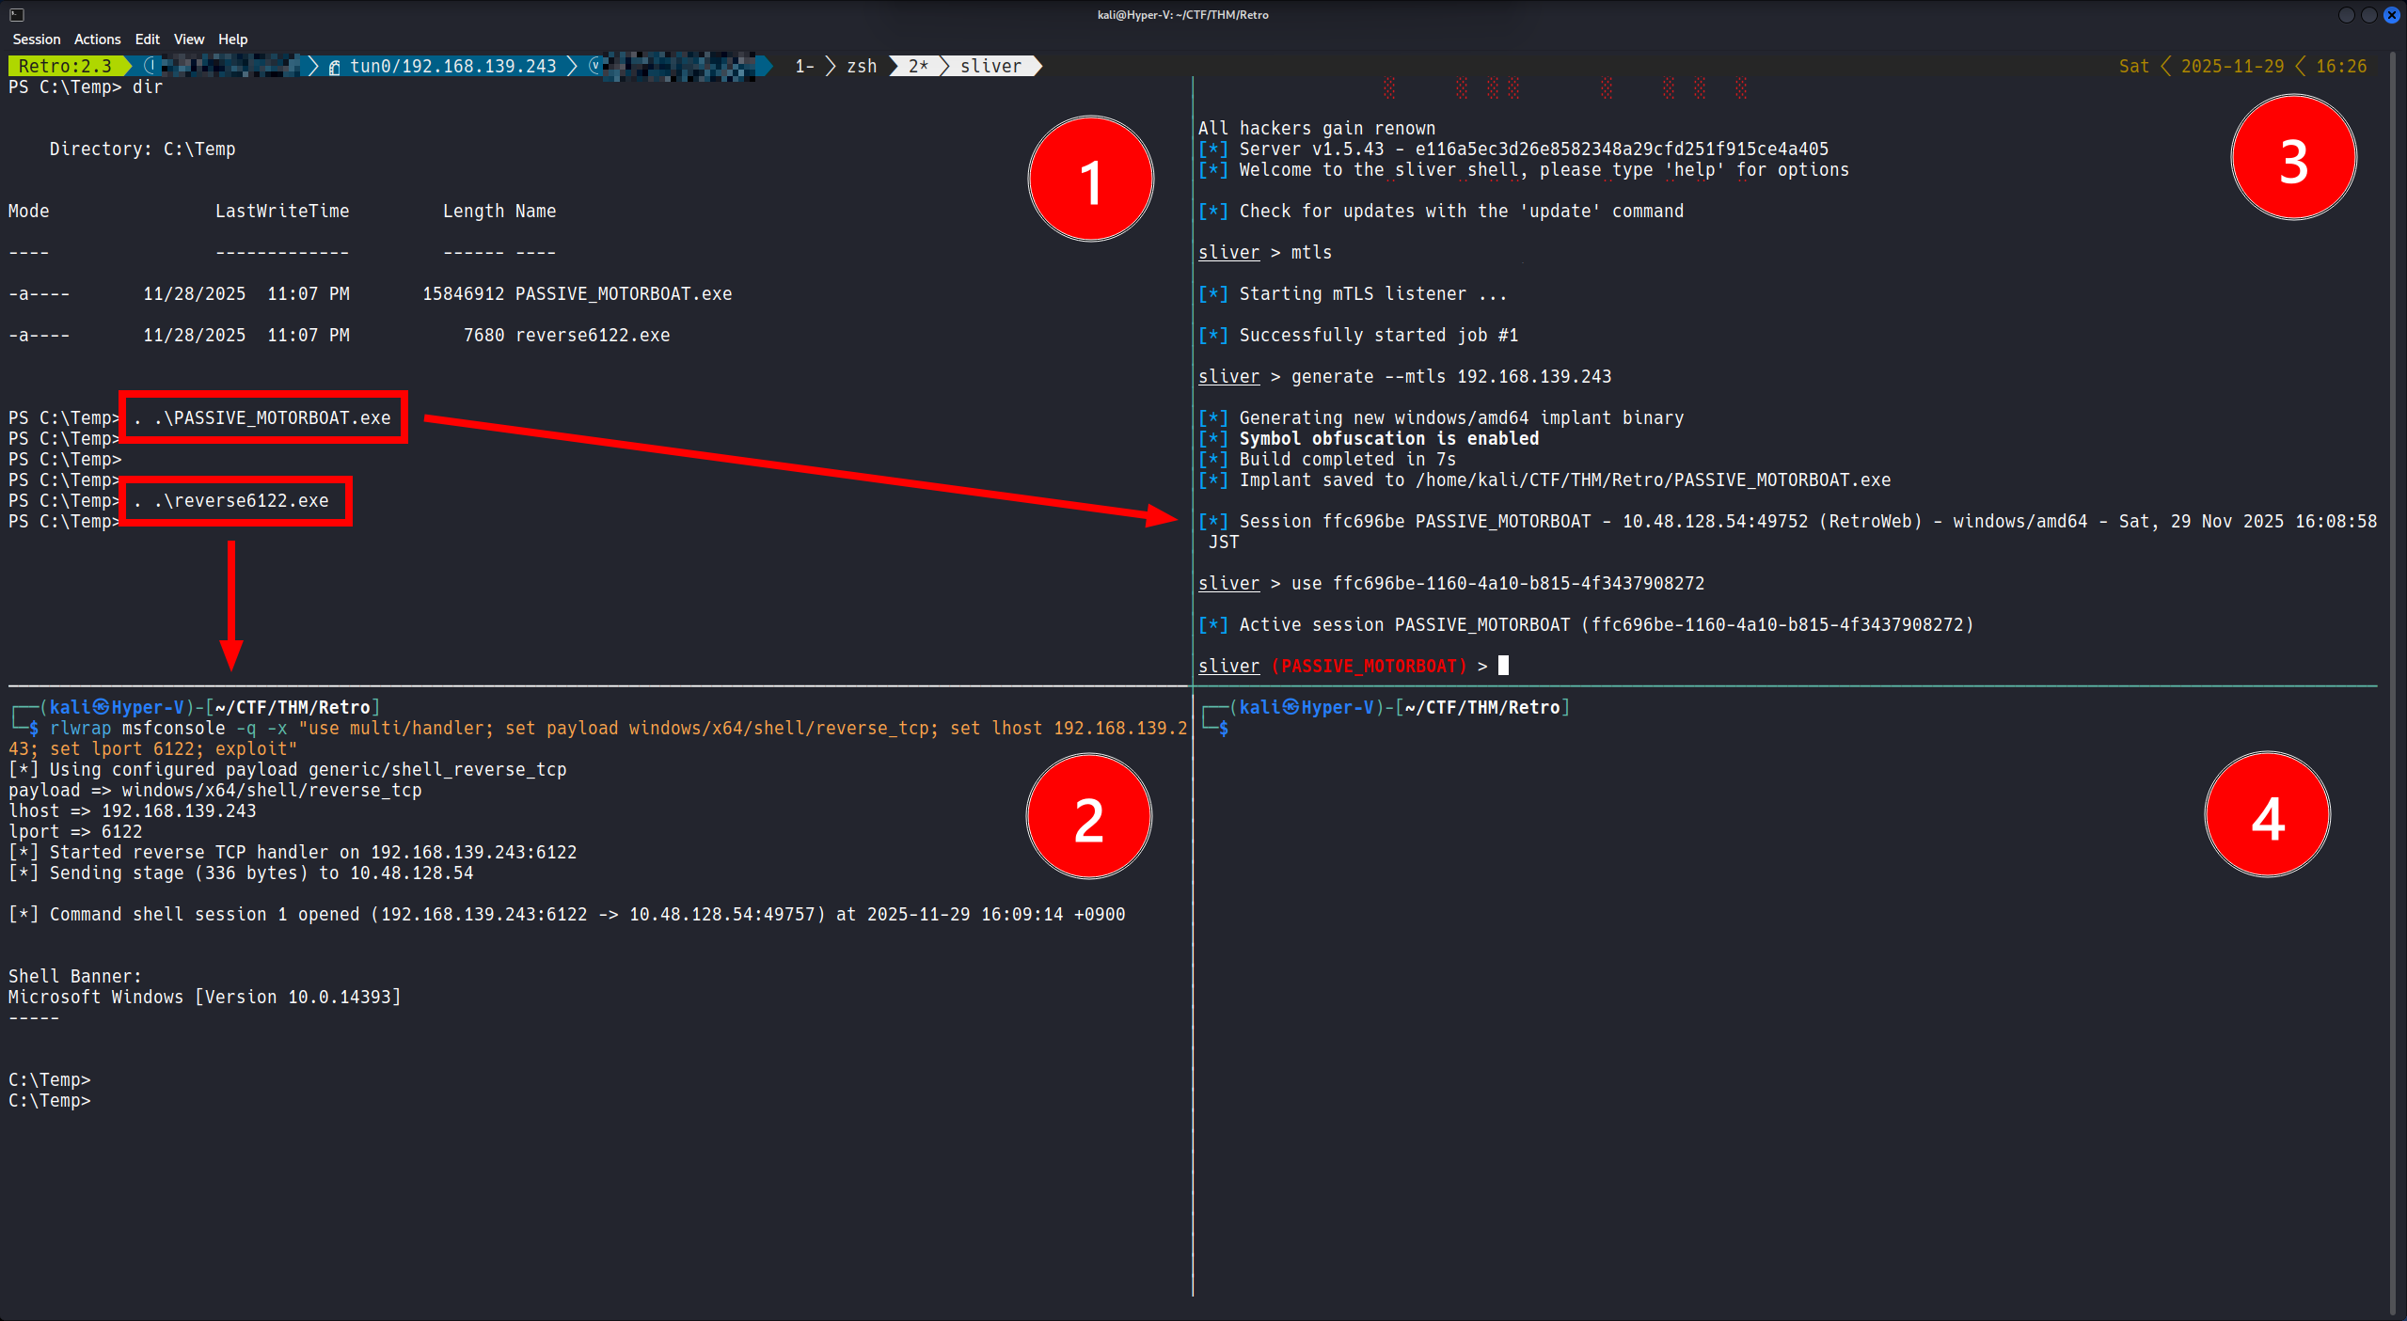This screenshot has width=2407, height=1321.
Task: Click the maximize window circle button
Action: pos(2368,14)
